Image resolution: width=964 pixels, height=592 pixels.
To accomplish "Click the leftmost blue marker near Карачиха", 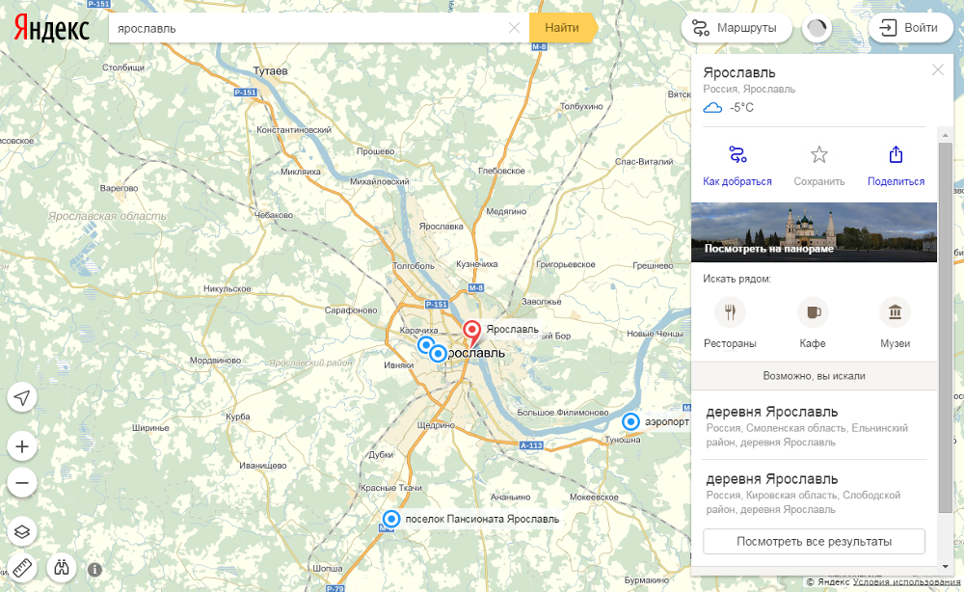I will (x=425, y=345).
